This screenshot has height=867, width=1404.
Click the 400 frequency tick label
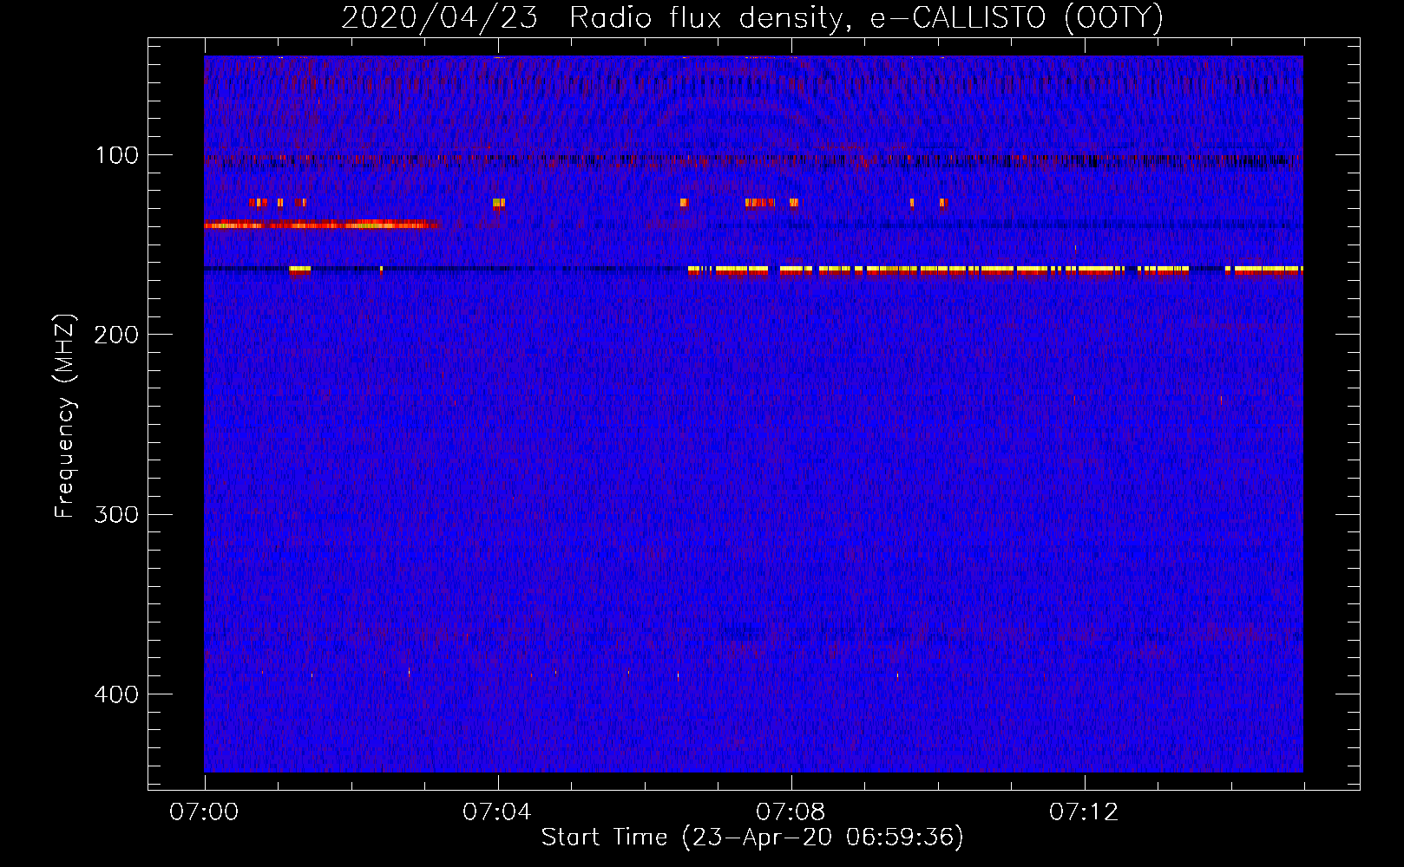tap(115, 694)
